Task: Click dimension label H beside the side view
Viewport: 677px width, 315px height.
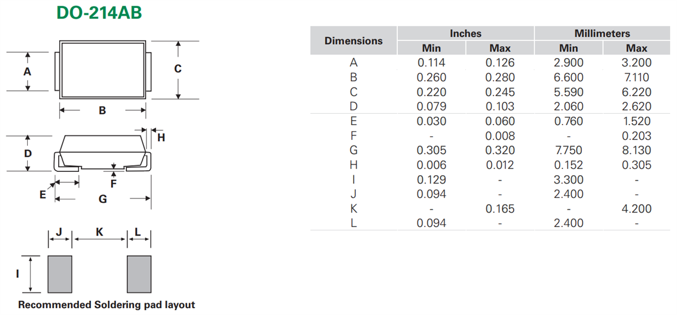Action: point(161,137)
